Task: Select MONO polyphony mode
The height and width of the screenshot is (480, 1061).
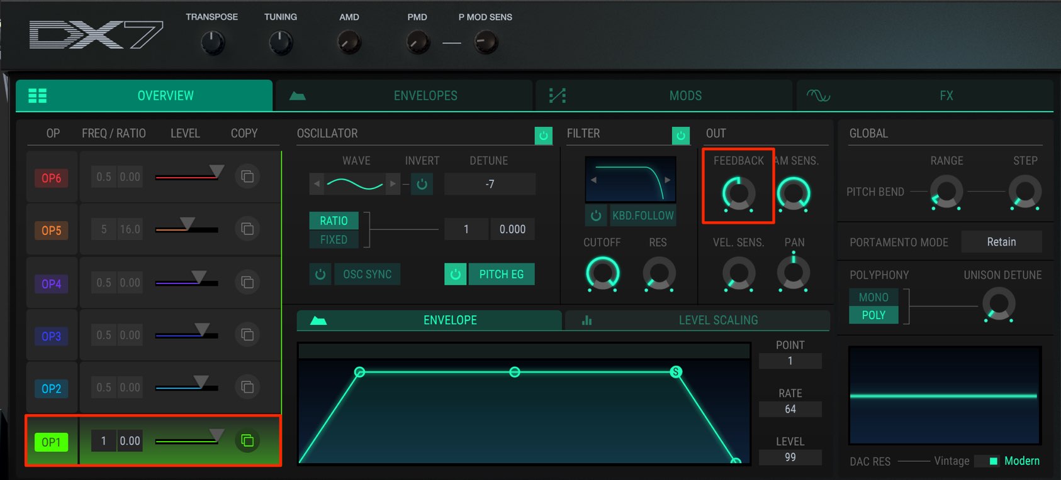Action: (x=873, y=297)
